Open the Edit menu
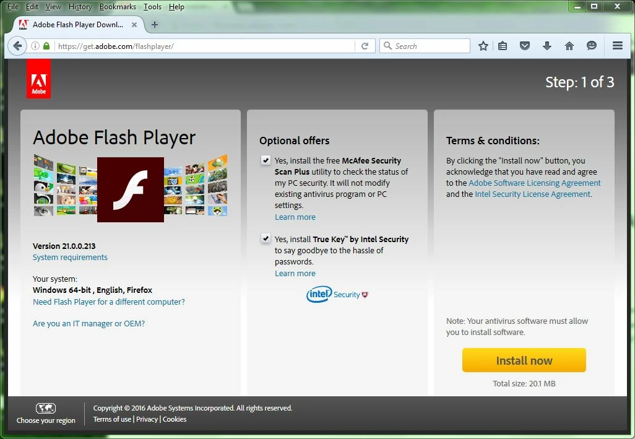635x439 pixels. click(32, 7)
